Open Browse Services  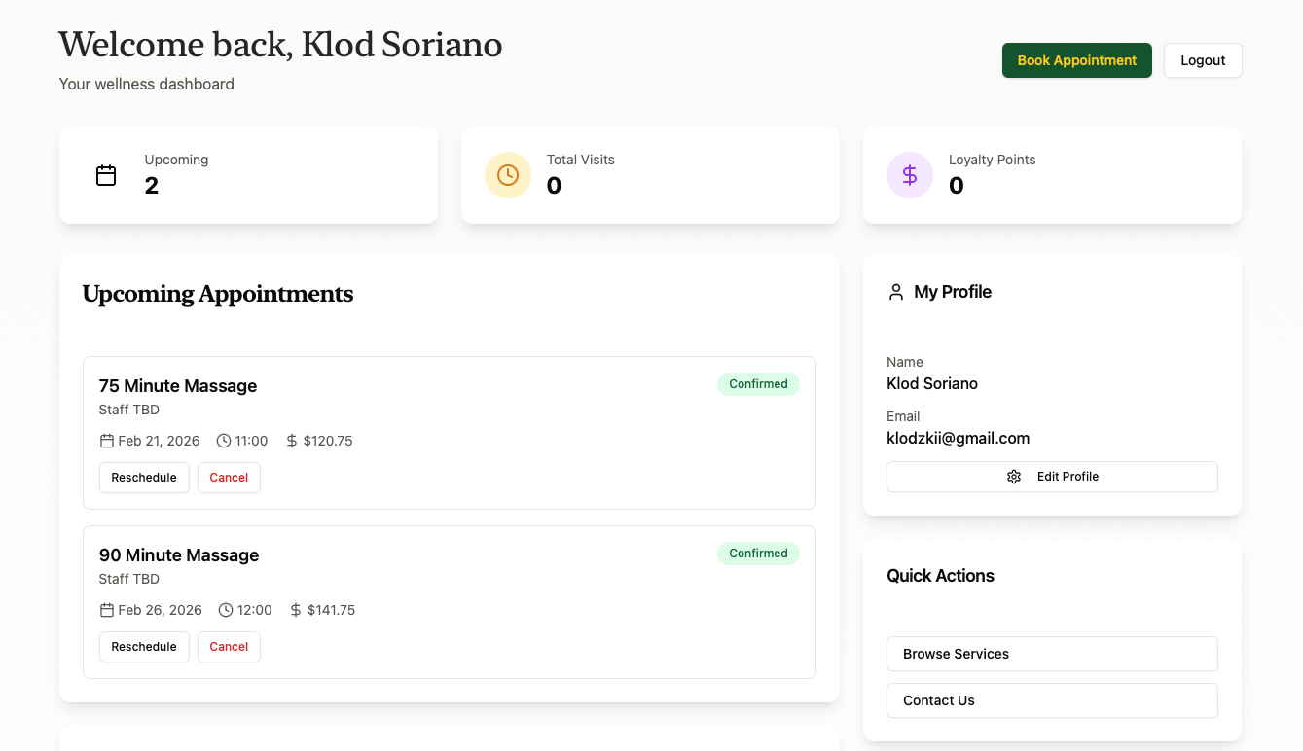click(1052, 654)
